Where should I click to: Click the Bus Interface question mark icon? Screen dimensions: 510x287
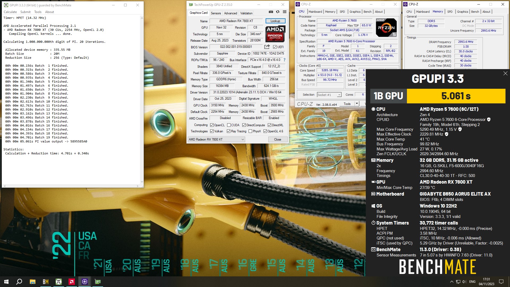[x=284, y=60]
